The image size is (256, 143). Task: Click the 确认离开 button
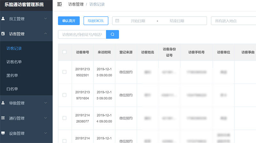pyautogui.click(x=69, y=21)
